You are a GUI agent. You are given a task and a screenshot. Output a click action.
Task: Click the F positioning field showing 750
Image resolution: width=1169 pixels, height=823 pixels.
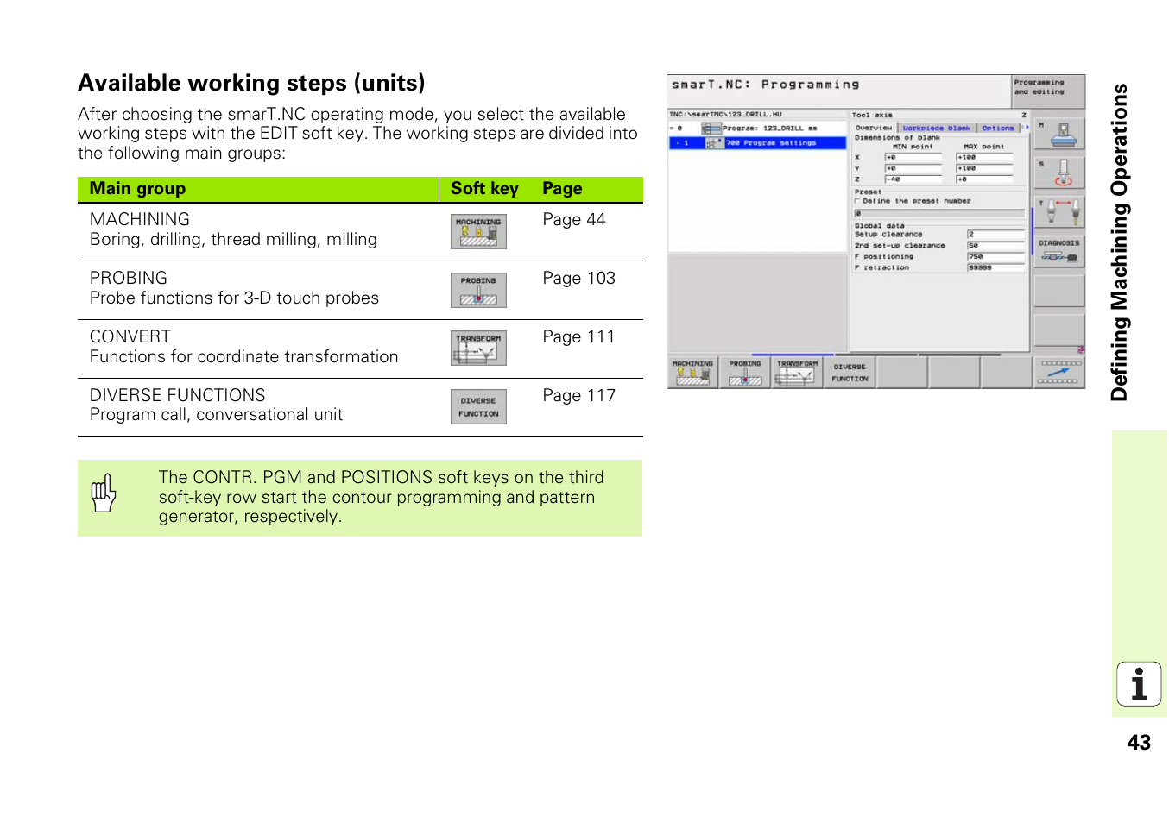click(995, 256)
